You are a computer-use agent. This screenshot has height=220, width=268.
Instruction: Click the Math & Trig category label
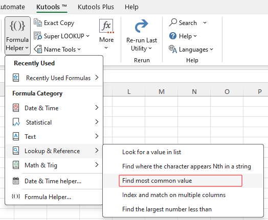coord(41,165)
